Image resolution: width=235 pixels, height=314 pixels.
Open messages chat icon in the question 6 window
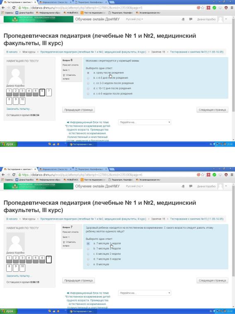click(191, 19)
